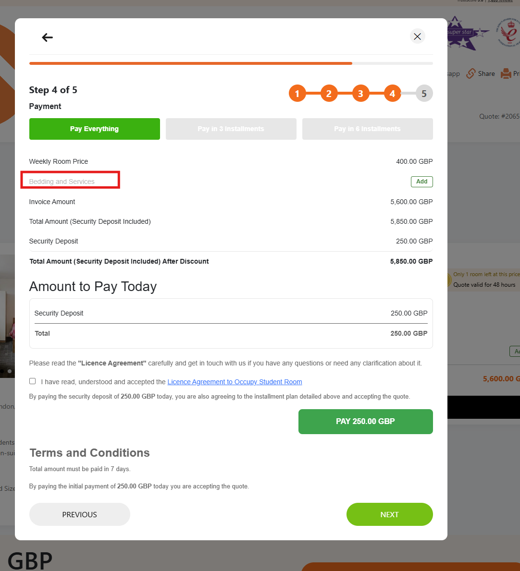Choose Pay in 3 Installments option
Screen dimensions: 520x571
231,129
